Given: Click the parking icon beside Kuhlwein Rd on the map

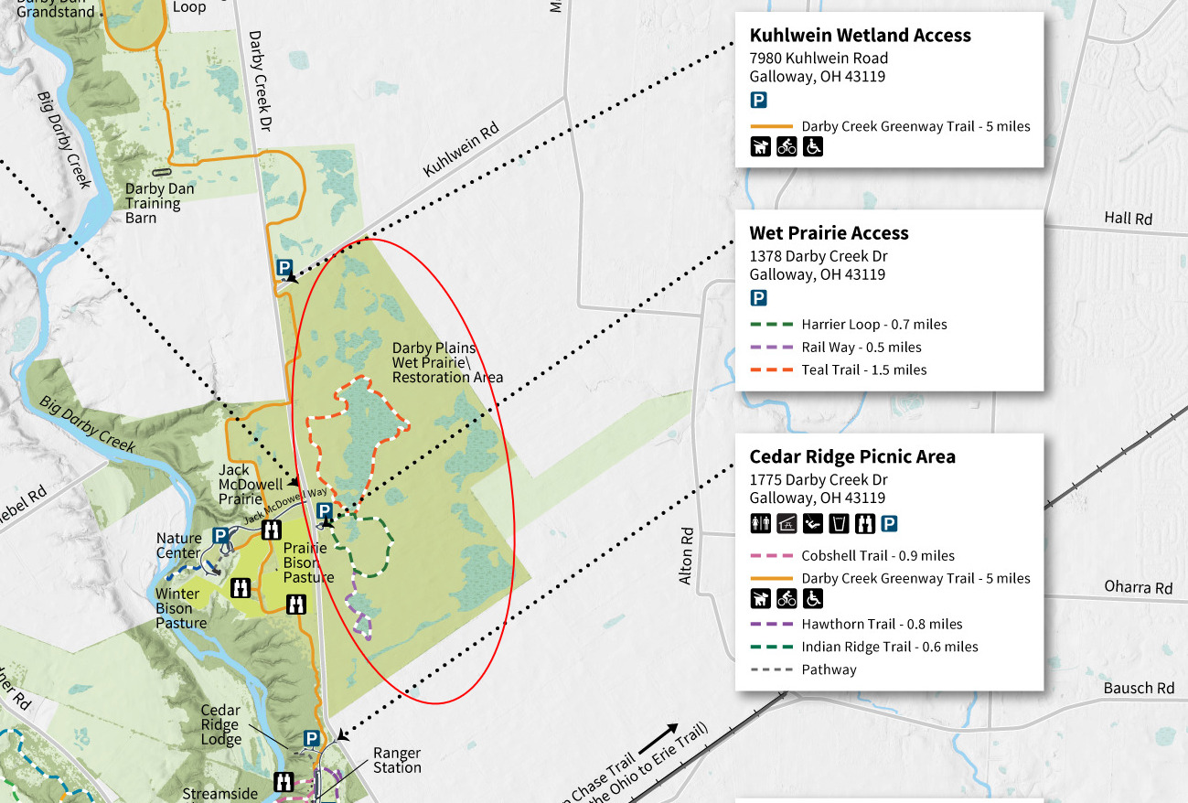Looking at the screenshot, I should tap(284, 268).
